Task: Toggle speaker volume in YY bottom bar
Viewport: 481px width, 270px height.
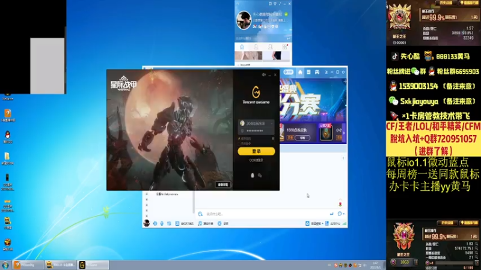Action: 155,223
